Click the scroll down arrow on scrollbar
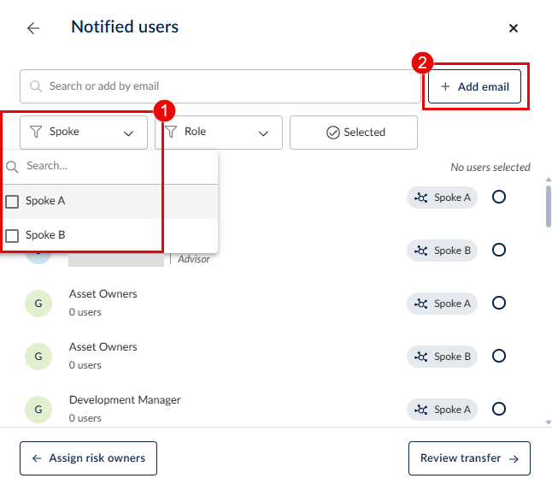 tap(548, 422)
